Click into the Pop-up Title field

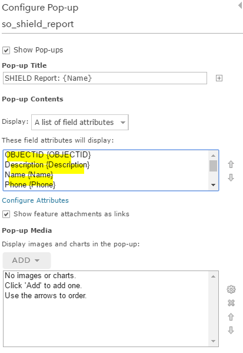click(105, 78)
